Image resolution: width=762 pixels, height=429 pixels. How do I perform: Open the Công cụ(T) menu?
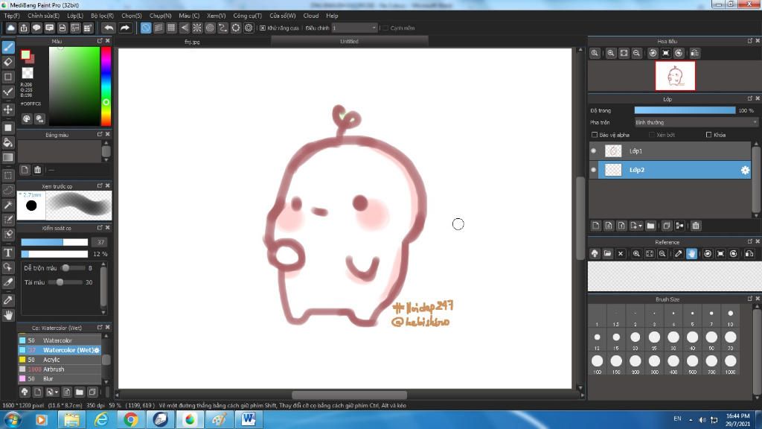point(246,15)
